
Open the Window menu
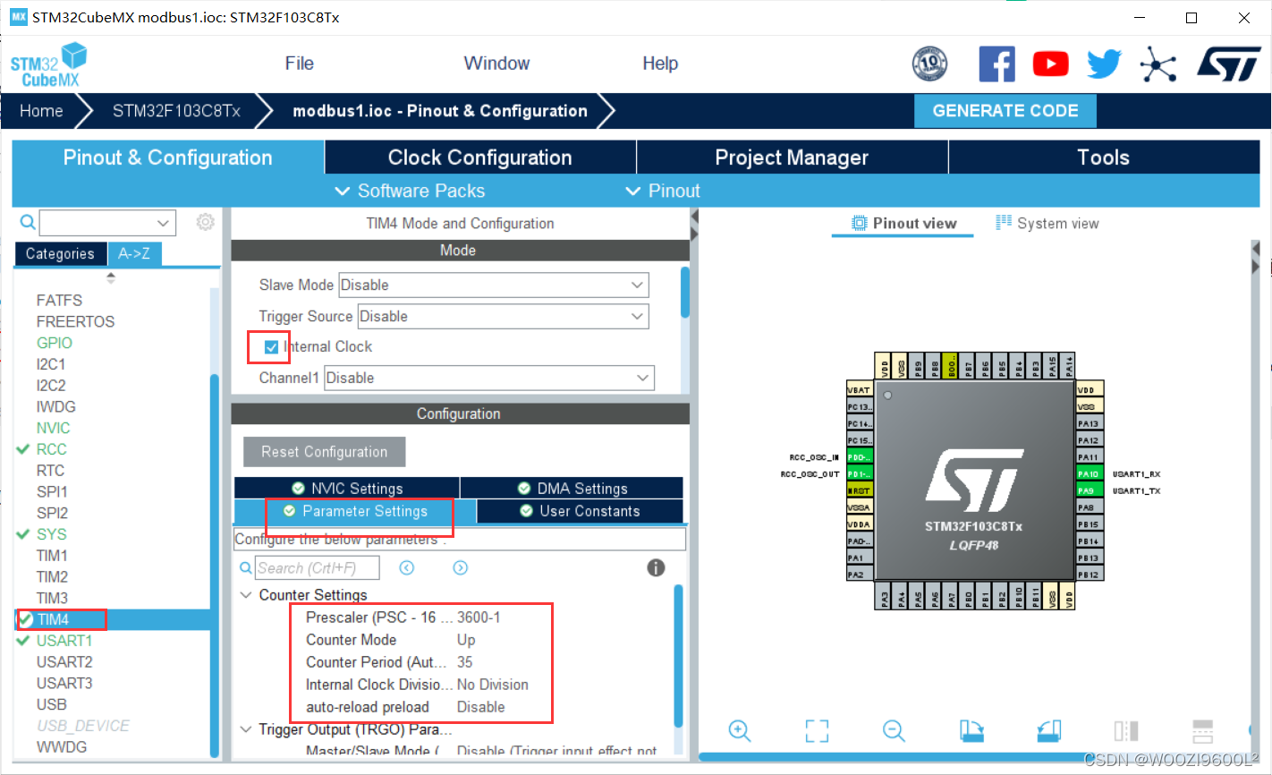coord(496,64)
